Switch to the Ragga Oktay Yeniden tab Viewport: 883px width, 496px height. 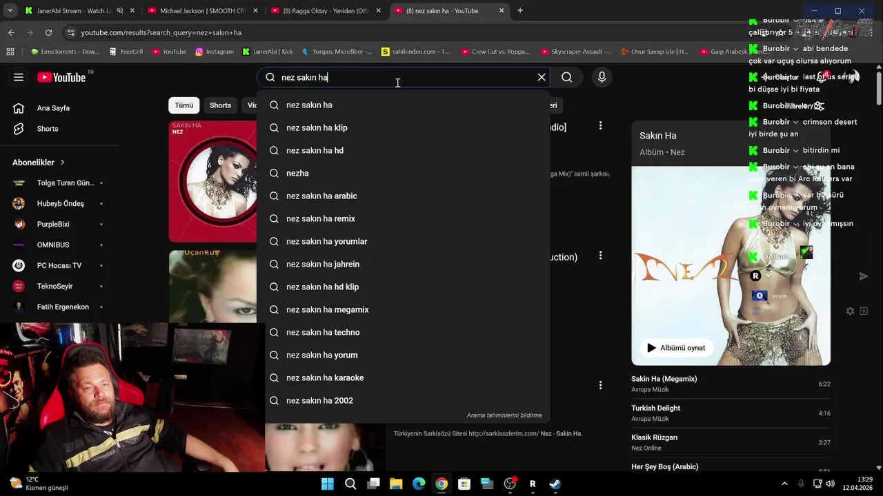click(326, 10)
